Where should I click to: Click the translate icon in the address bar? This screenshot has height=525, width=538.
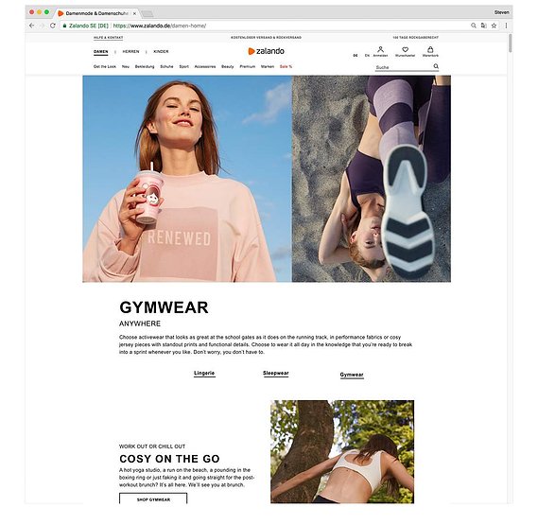click(x=484, y=26)
